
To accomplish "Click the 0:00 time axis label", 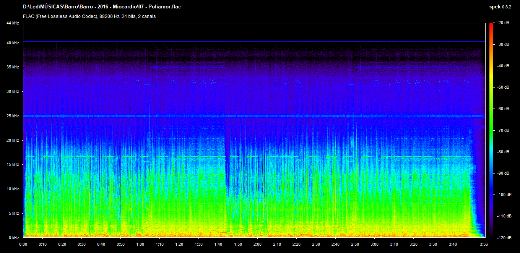I will click(23, 244).
